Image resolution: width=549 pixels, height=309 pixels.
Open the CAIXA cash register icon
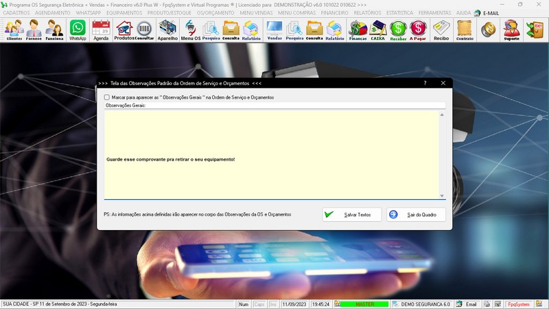click(x=378, y=30)
